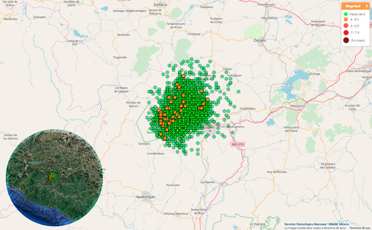Screen dimensions: 372x230
Task: Collapse the Magnitud legend with the arrow
Action: 367,6
